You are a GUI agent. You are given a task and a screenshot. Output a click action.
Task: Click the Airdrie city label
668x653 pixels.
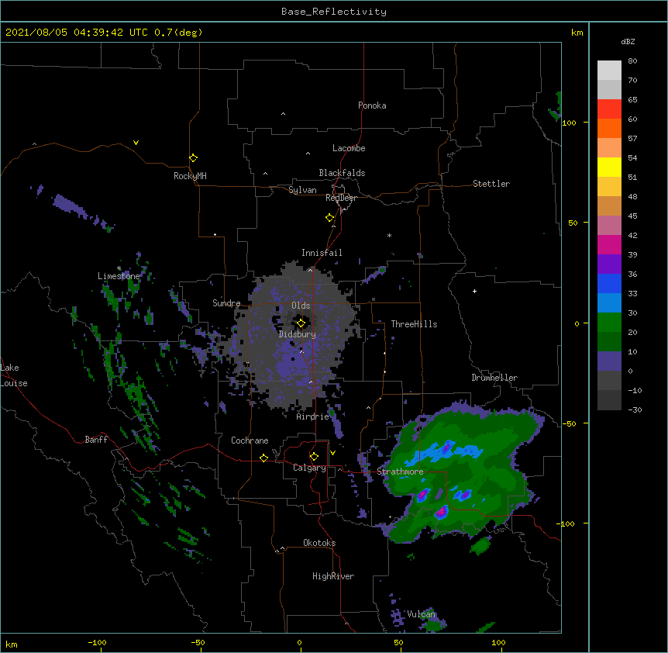coord(313,416)
